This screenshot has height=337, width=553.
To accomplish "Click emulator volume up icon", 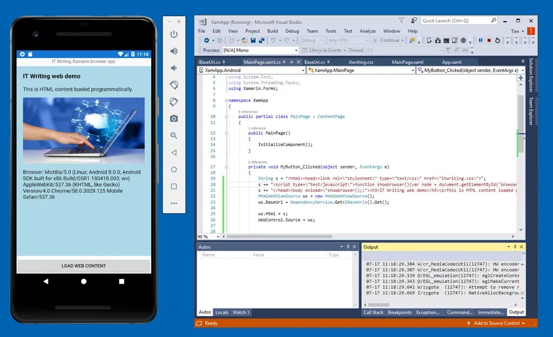I will point(174,51).
